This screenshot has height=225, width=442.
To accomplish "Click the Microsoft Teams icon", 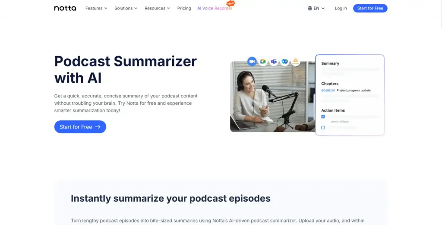I will 274,62.
